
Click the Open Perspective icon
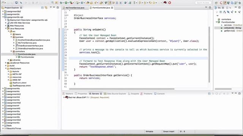[x=216, y=3]
